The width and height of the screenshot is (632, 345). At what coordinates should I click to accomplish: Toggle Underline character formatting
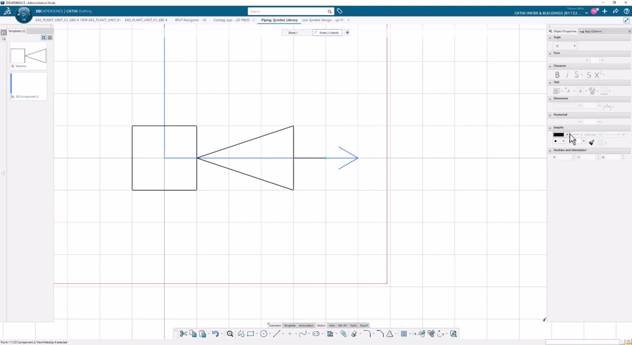tap(577, 75)
